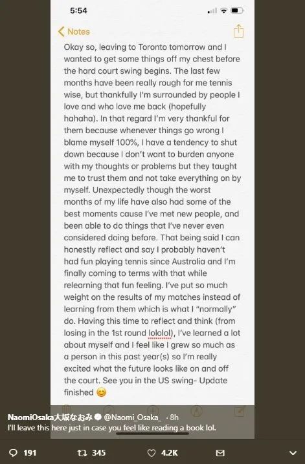Viewport: 305px width, 464px height.
Task: Share tweet via envelope message icon
Action: click(220, 453)
